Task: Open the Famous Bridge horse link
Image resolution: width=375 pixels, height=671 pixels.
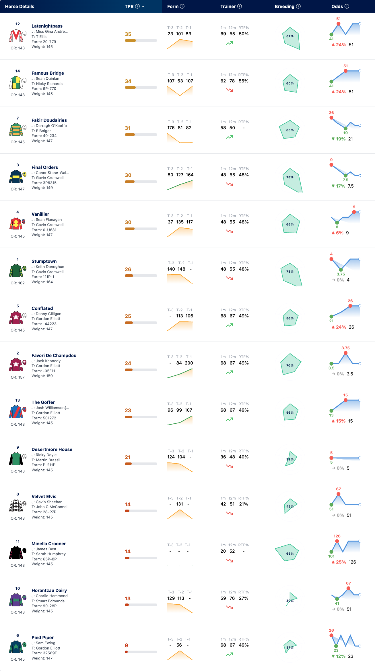Action: 48,73
